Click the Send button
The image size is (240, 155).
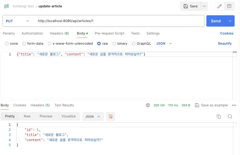(x=216, y=21)
